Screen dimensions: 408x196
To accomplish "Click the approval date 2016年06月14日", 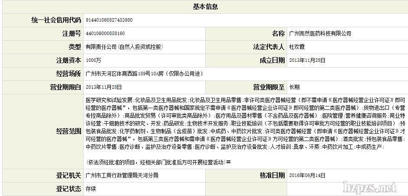I will click(x=307, y=175).
